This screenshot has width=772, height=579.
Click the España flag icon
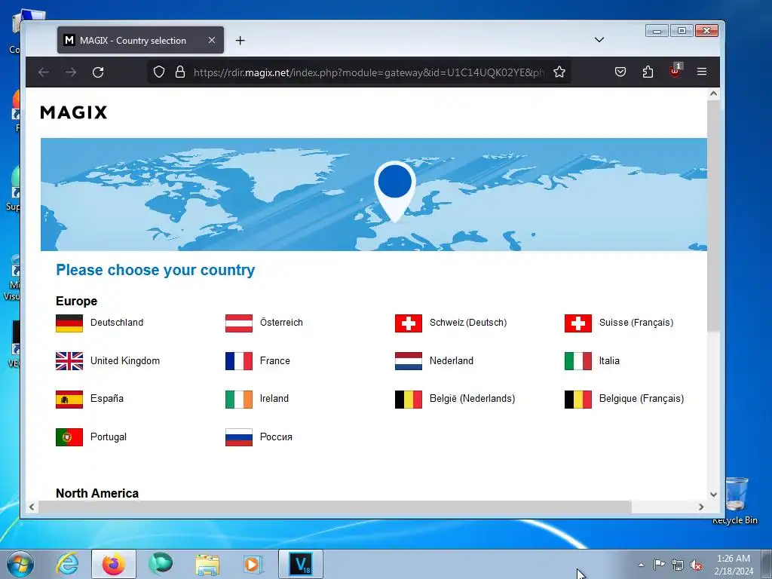pyautogui.click(x=69, y=400)
